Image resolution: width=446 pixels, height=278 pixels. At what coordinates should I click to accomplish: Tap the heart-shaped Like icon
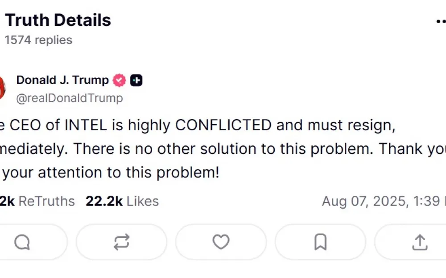pos(221,242)
